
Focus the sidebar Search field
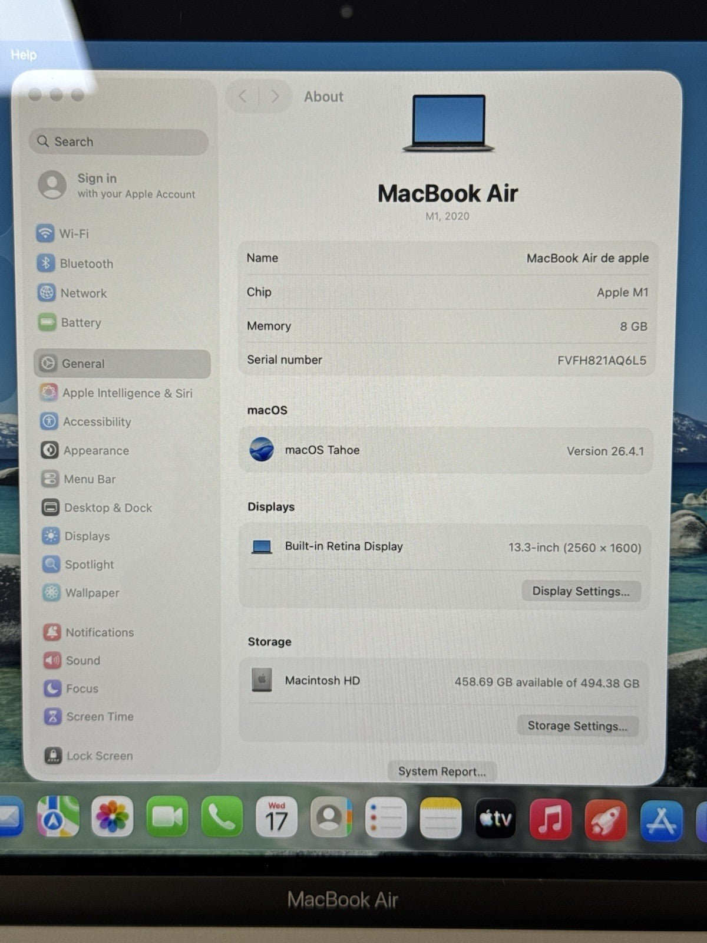point(118,141)
